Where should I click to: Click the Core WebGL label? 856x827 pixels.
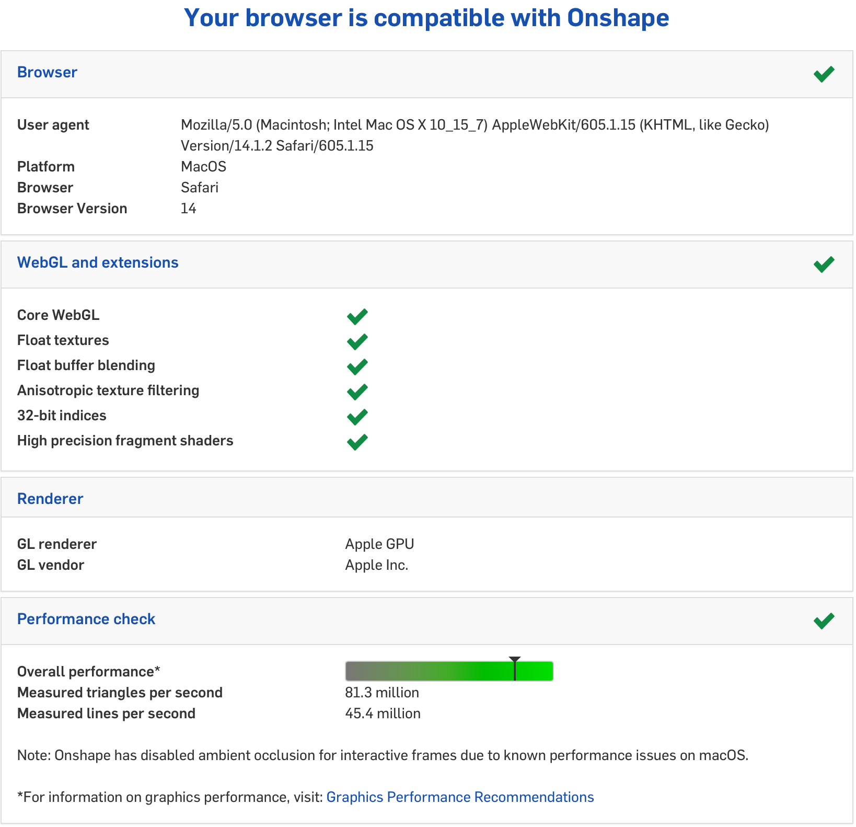[x=58, y=315]
